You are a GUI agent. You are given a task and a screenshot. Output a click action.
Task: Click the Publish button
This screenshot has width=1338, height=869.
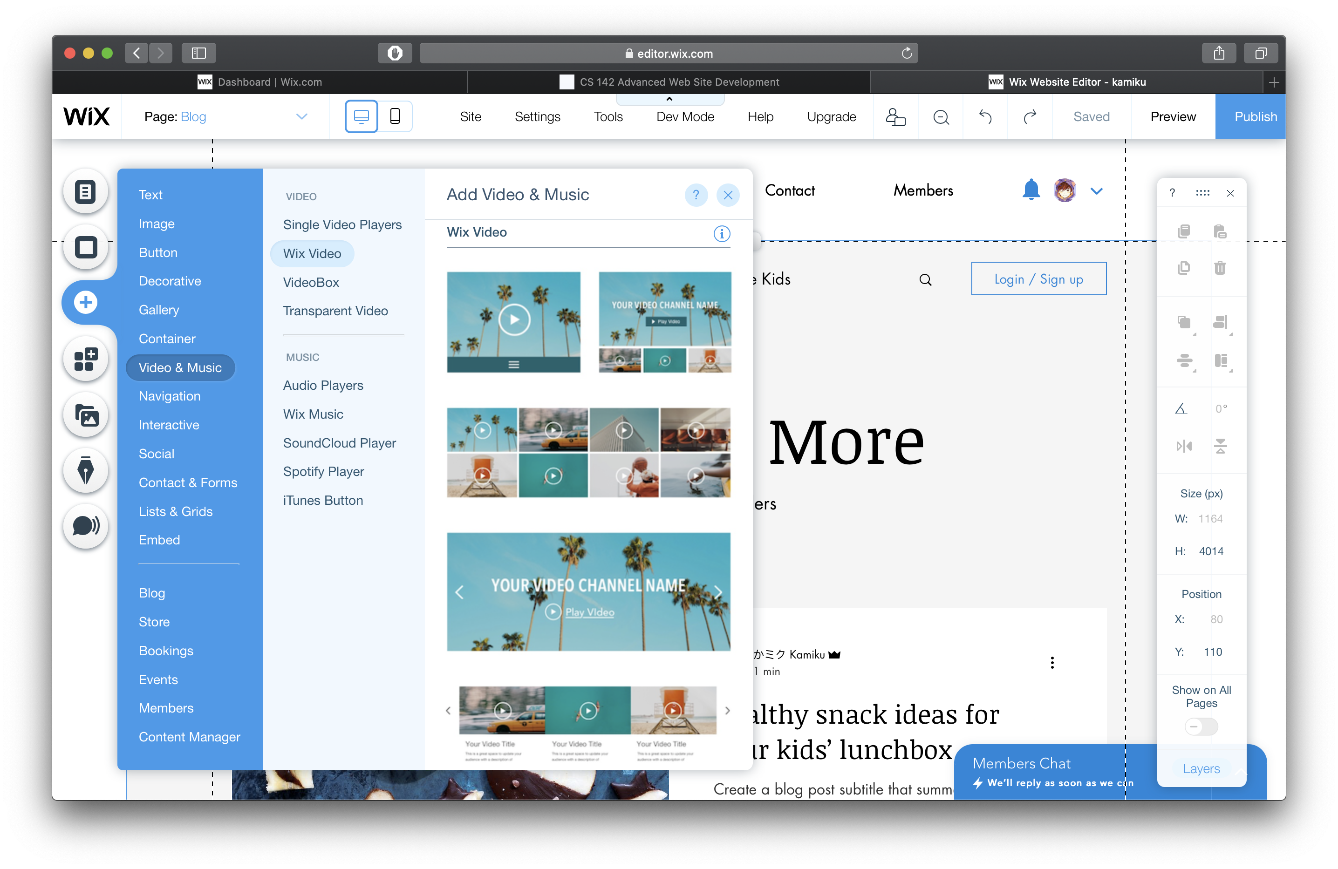coord(1255,116)
